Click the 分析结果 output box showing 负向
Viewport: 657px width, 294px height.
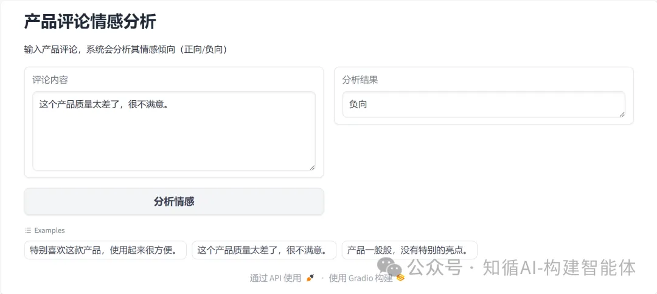click(x=484, y=104)
